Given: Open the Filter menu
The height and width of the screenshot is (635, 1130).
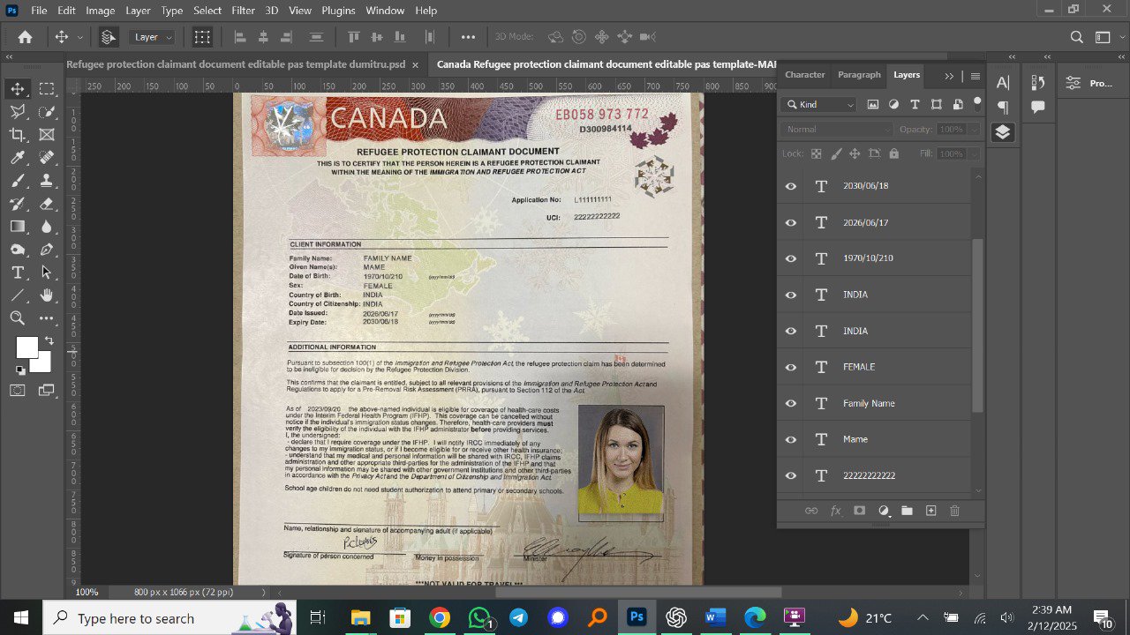Looking at the screenshot, I should [x=243, y=11].
